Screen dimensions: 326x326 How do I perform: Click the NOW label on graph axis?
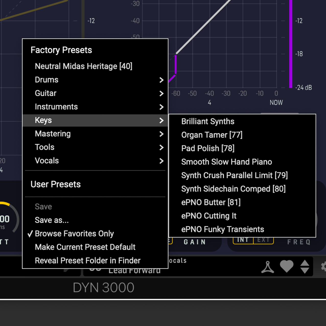pyautogui.click(x=276, y=103)
